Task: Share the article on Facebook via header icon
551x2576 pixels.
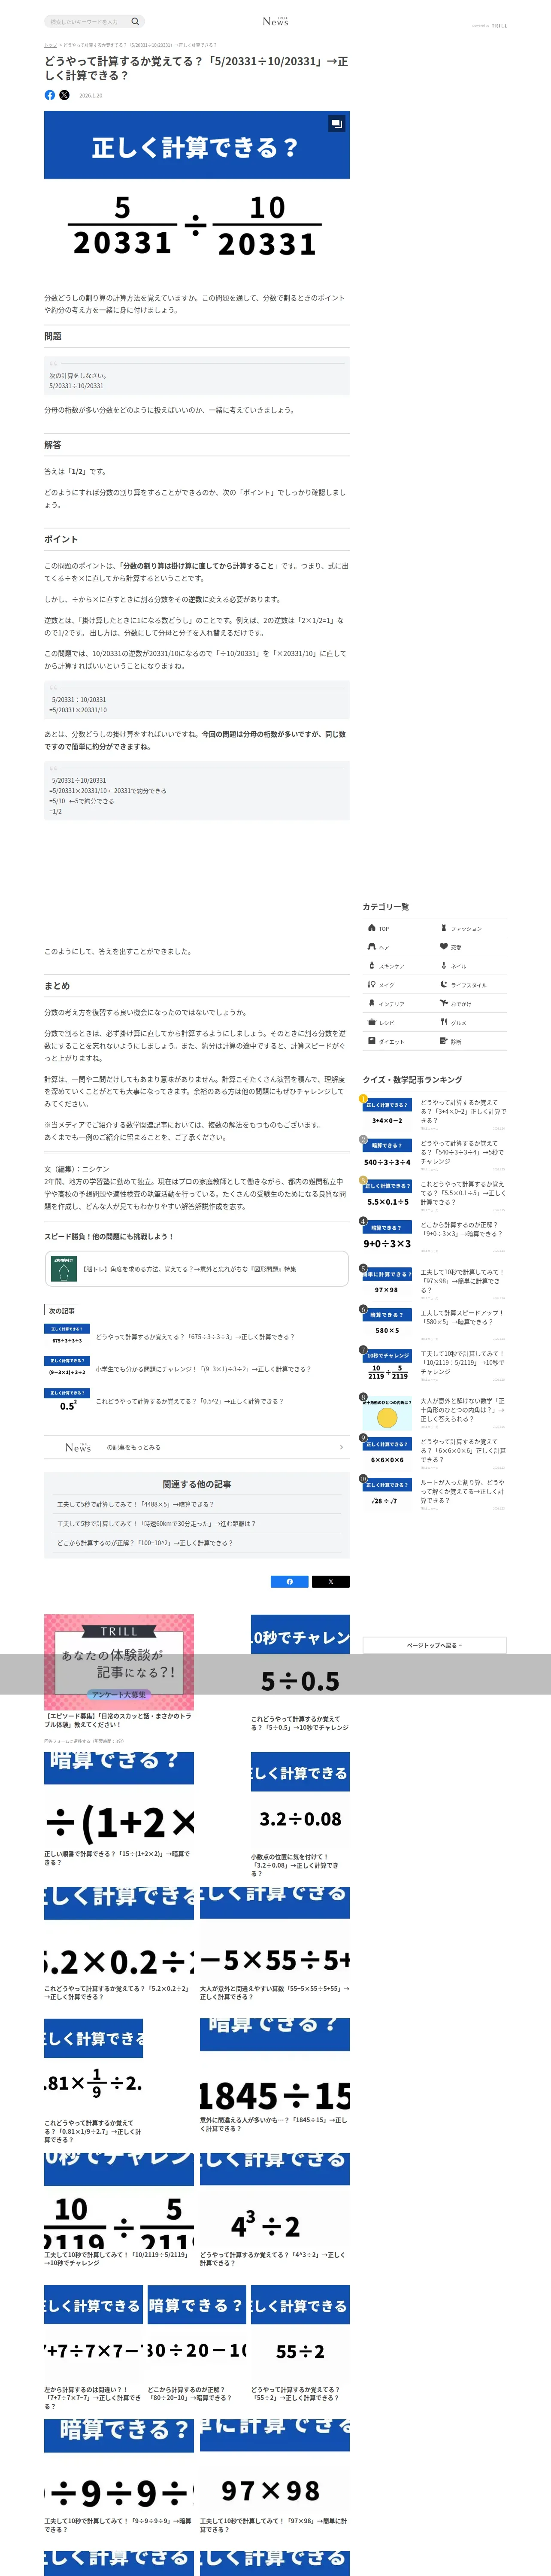Action: (x=50, y=95)
